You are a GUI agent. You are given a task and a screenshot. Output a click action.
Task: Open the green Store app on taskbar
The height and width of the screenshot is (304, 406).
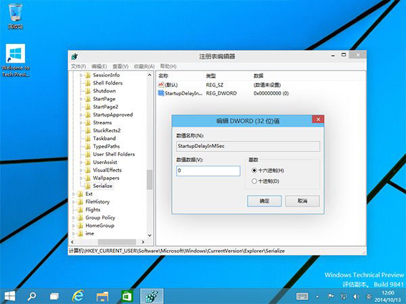click(126, 296)
